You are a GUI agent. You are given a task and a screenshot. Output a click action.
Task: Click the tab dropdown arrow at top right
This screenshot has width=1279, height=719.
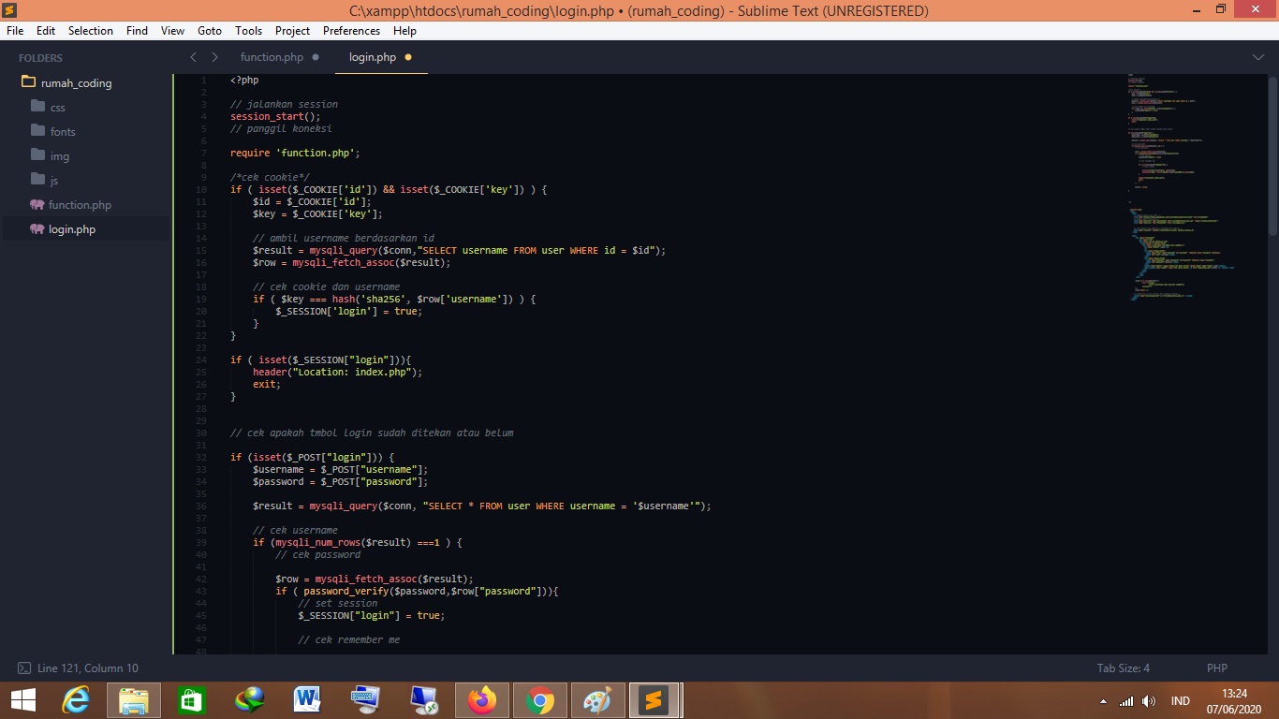[x=1257, y=57]
